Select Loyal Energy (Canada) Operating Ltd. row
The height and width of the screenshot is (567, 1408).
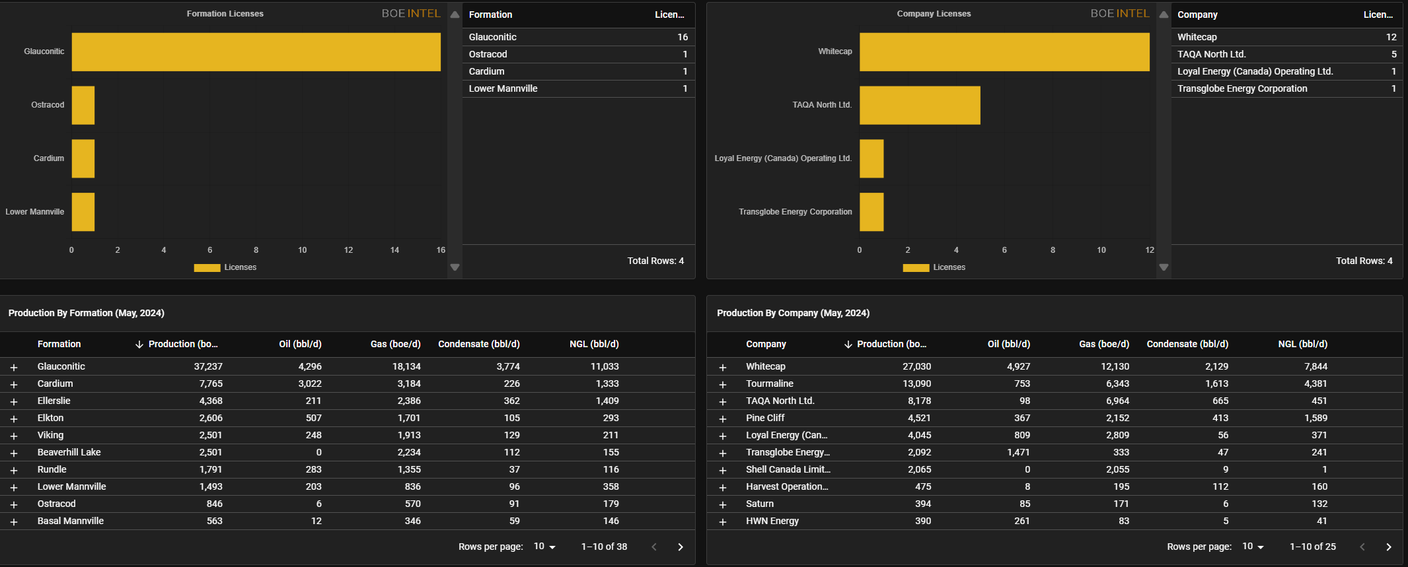[x=1287, y=71]
